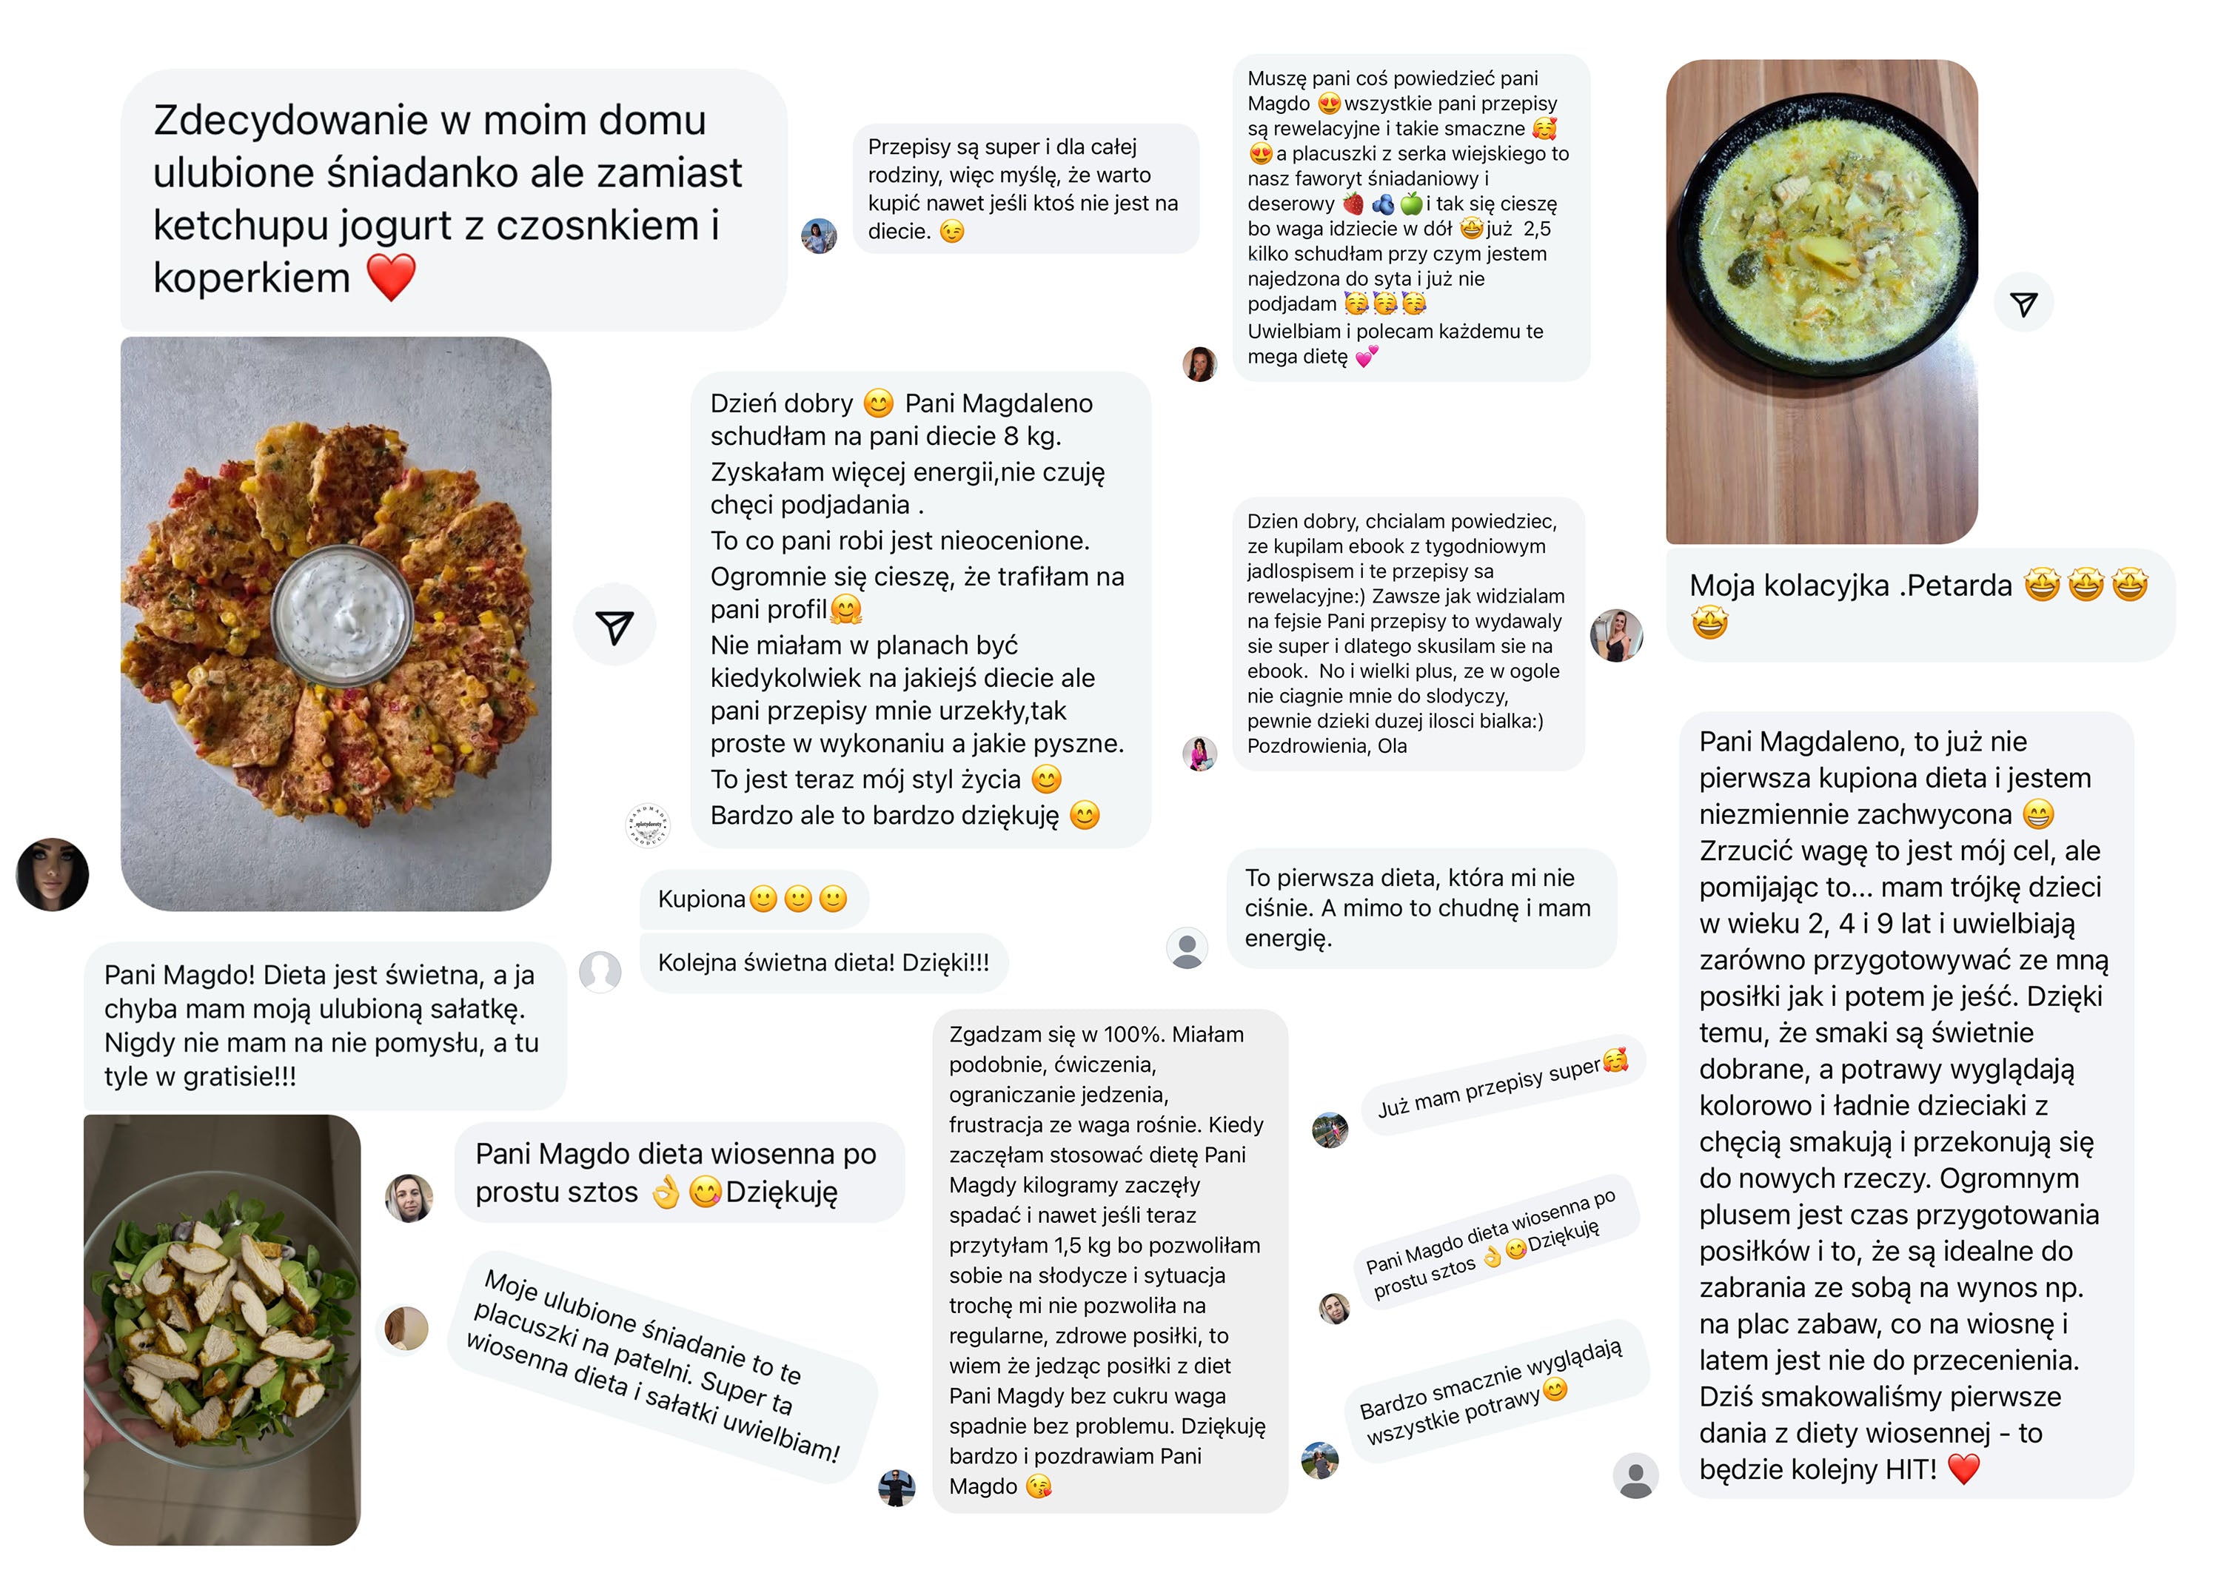The image size is (2221, 1570).
Task: Click the dark-haired woman's avatar below the fritters photo
Action: [x=53, y=874]
